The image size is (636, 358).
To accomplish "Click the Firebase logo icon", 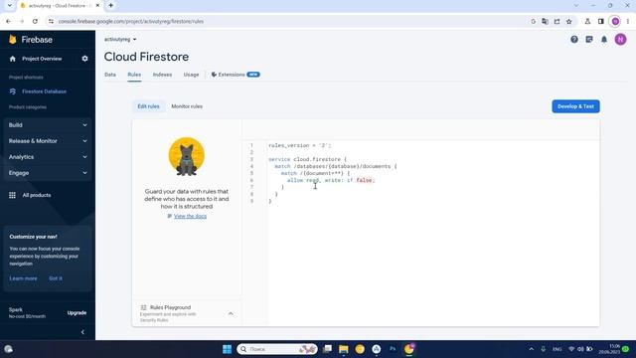I will [13, 40].
